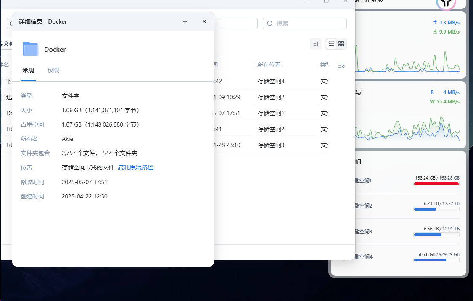Click the 6.66 TB / 10.91 TB usage bar
Screen dimensions: 473x301
pos(436,235)
